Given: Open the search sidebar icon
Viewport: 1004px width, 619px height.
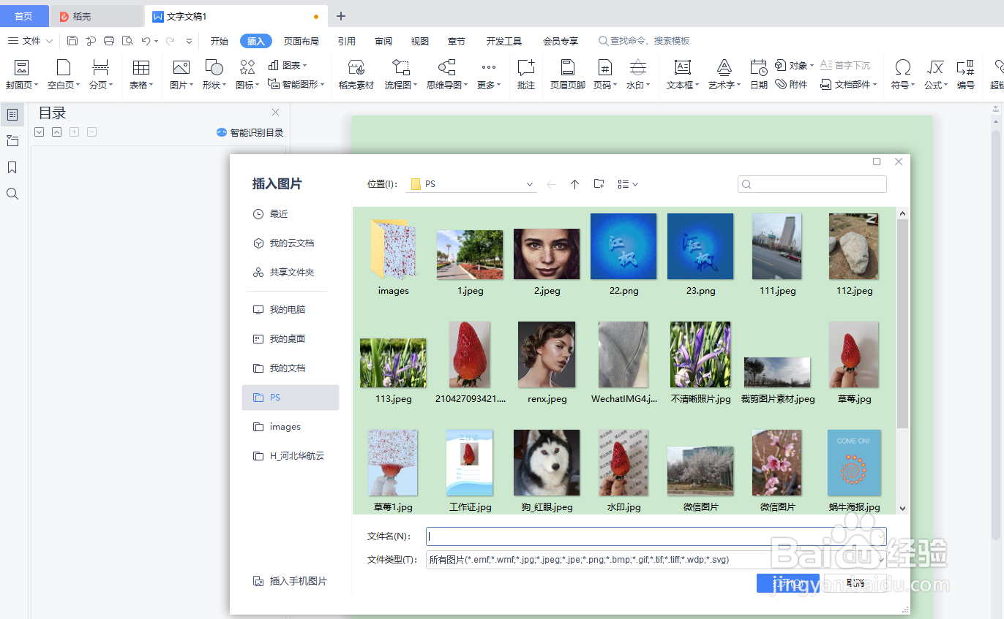Looking at the screenshot, I should (12, 194).
